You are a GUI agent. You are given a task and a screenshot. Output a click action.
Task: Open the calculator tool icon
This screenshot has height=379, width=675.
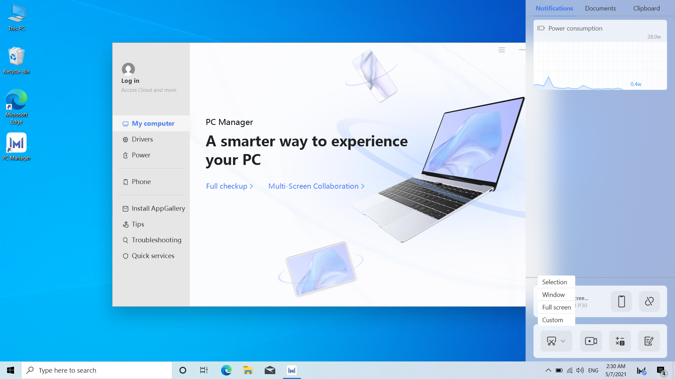pyautogui.click(x=620, y=341)
